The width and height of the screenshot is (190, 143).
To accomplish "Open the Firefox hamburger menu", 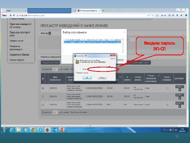I will tap(186, 15).
